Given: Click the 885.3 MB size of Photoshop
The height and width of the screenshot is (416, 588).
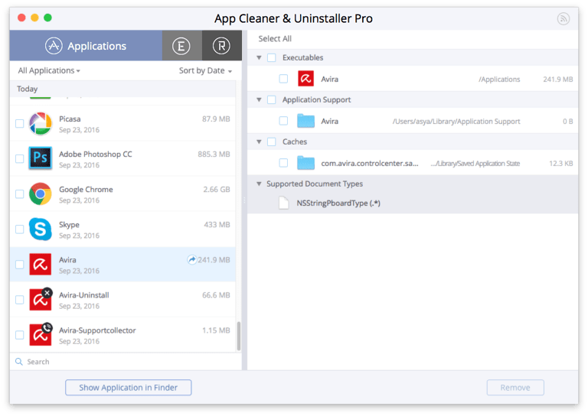Looking at the screenshot, I should tap(214, 154).
